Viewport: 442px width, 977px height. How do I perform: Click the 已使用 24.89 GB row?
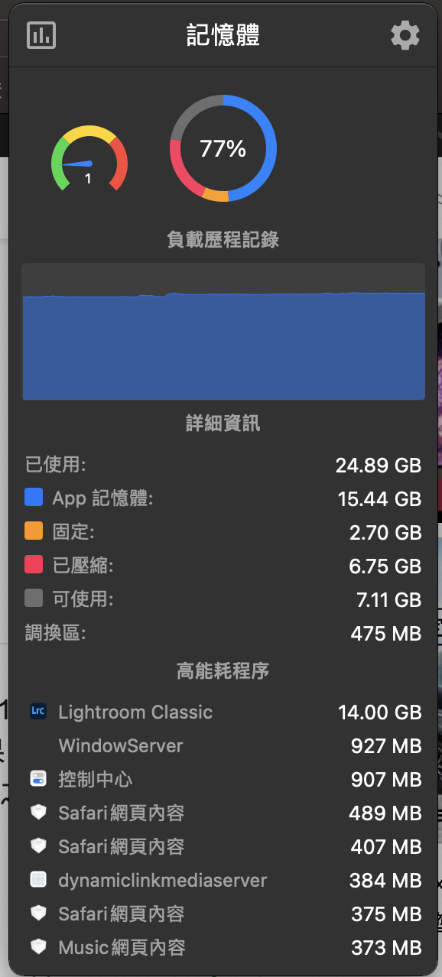coord(223,464)
